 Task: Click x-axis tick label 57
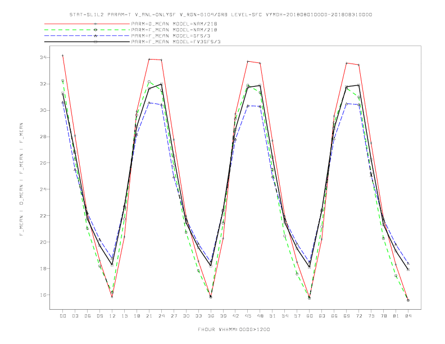297,316
